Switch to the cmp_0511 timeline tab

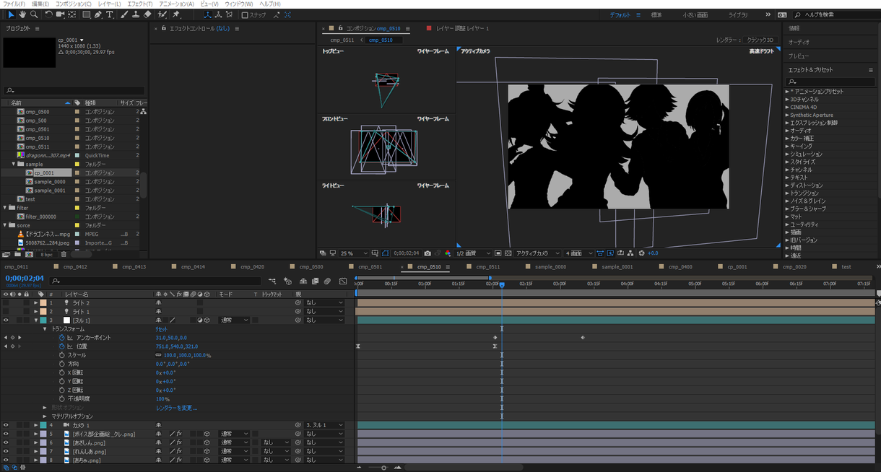pyautogui.click(x=488, y=267)
